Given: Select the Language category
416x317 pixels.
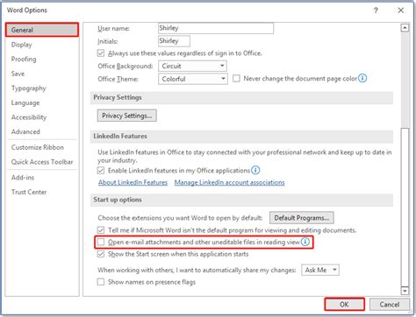Looking at the screenshot, I should tap(42, 102).
